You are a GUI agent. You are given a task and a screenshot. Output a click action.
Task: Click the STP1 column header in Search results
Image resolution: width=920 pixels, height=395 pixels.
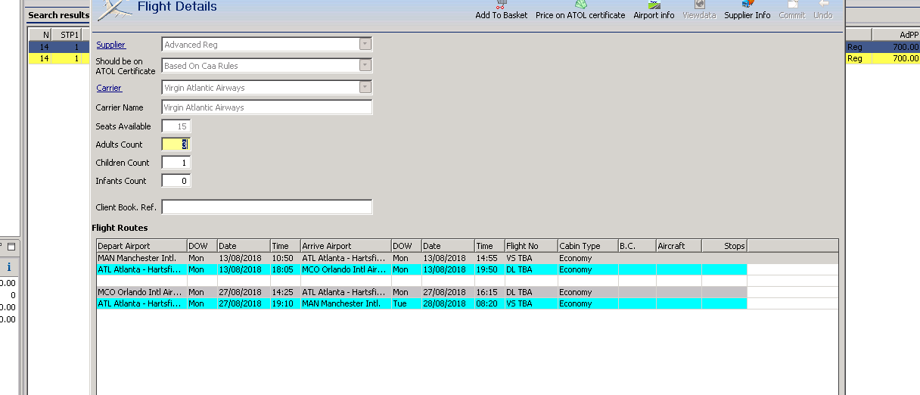(66, 35)
